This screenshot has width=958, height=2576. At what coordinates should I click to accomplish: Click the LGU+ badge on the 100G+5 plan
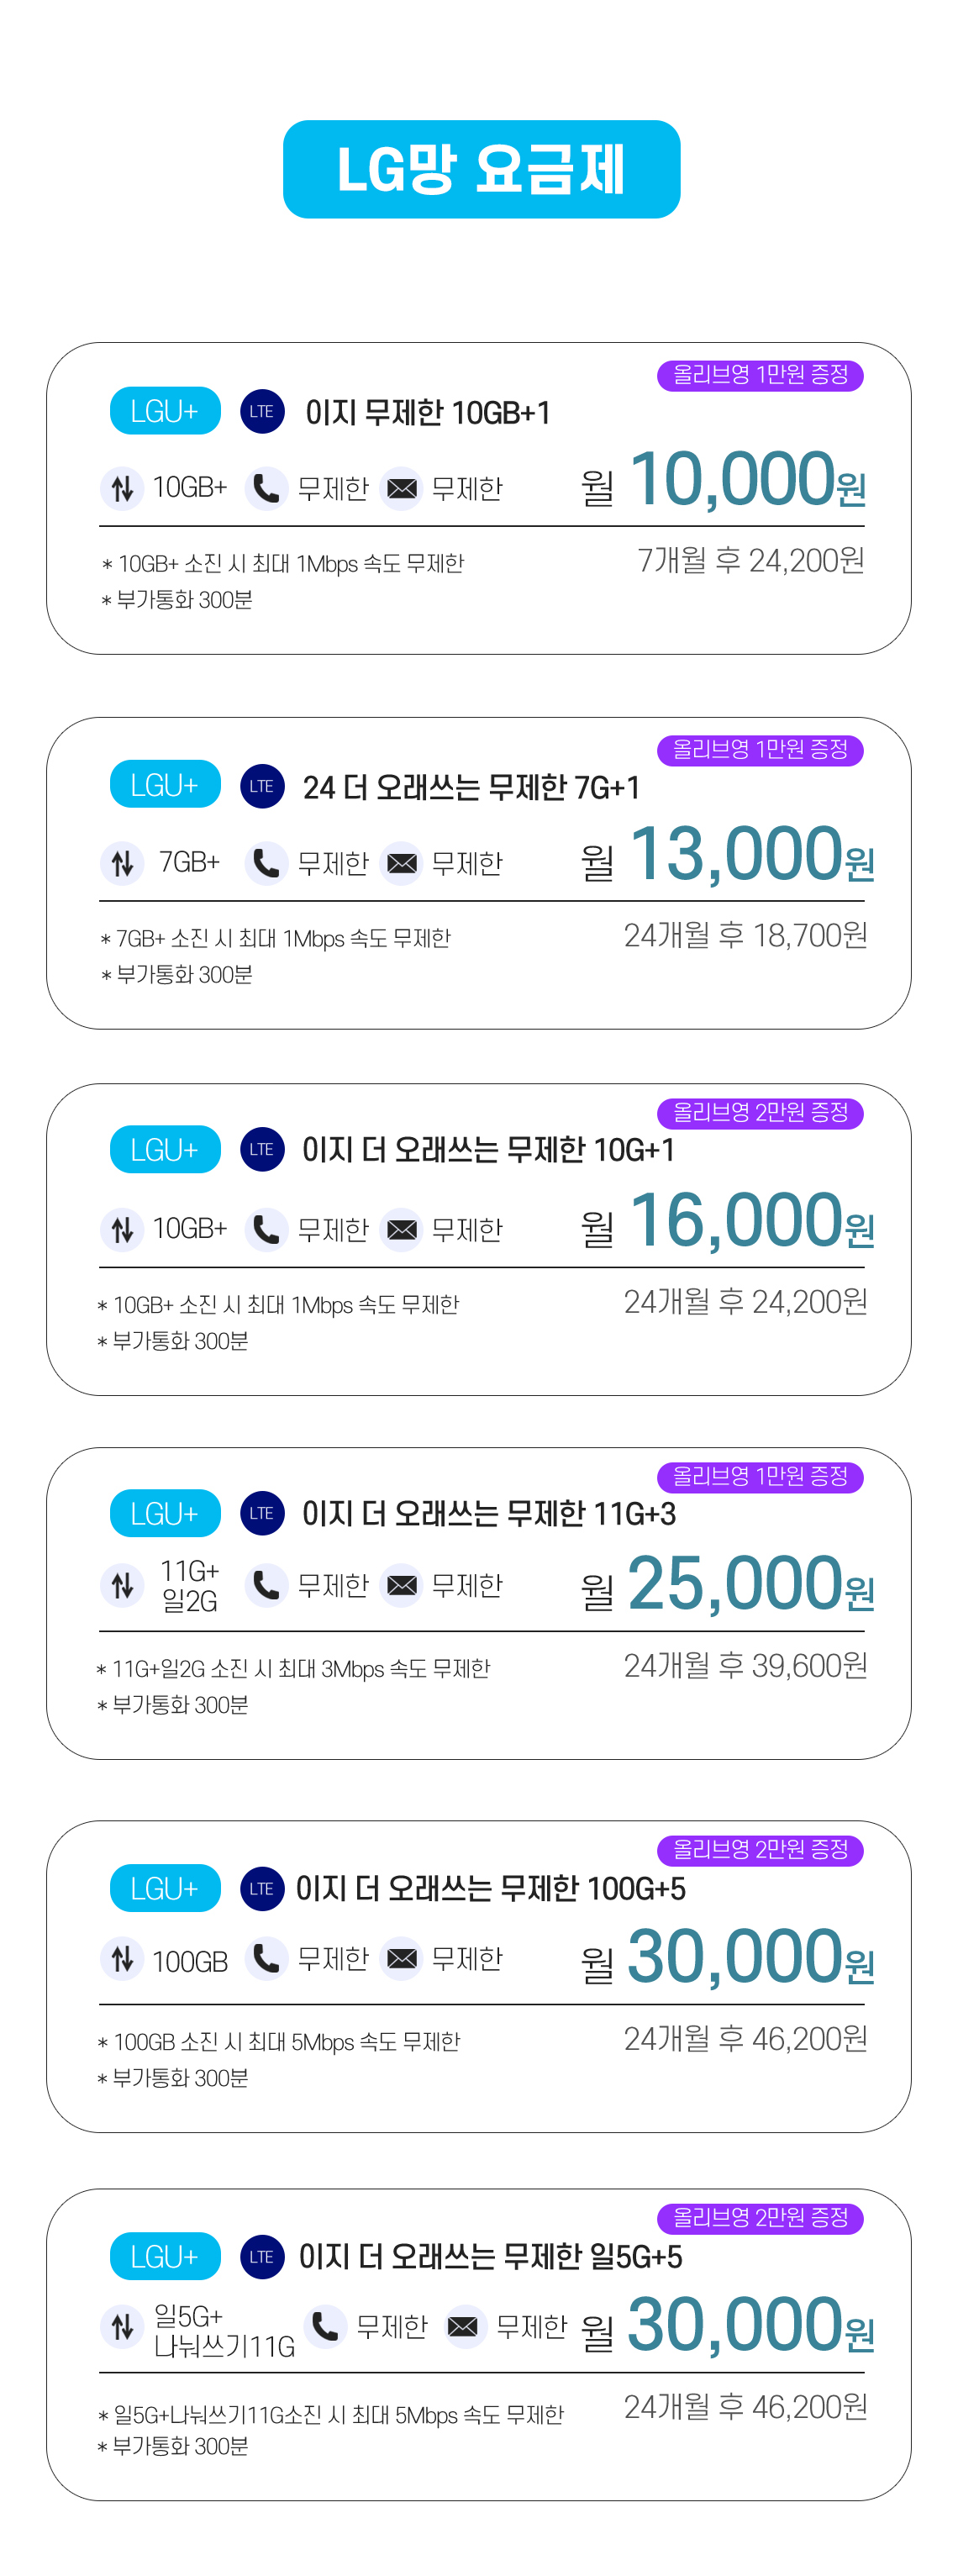165,1888
